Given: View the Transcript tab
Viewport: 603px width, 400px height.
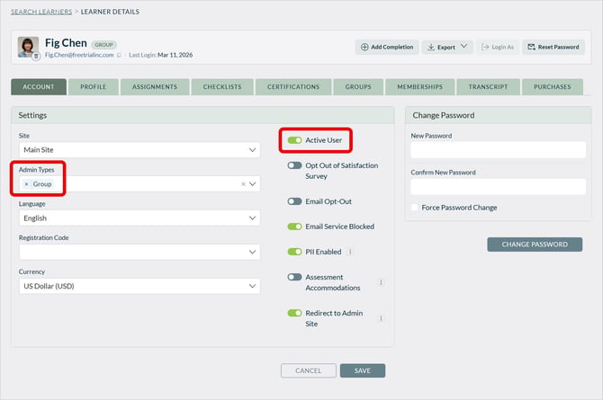Looking at the screenshot, I should [x=488, y=87].
